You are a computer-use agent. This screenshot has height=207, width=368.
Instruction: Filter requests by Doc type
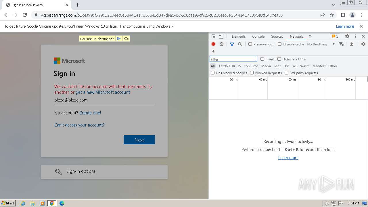click(x=286, y=66)
